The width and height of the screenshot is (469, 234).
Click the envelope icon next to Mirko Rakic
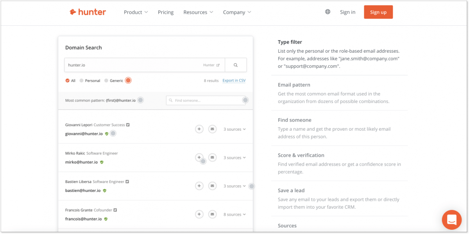[212, 158]
